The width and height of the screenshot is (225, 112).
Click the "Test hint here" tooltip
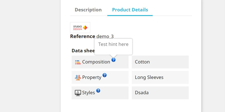point(113,45)
